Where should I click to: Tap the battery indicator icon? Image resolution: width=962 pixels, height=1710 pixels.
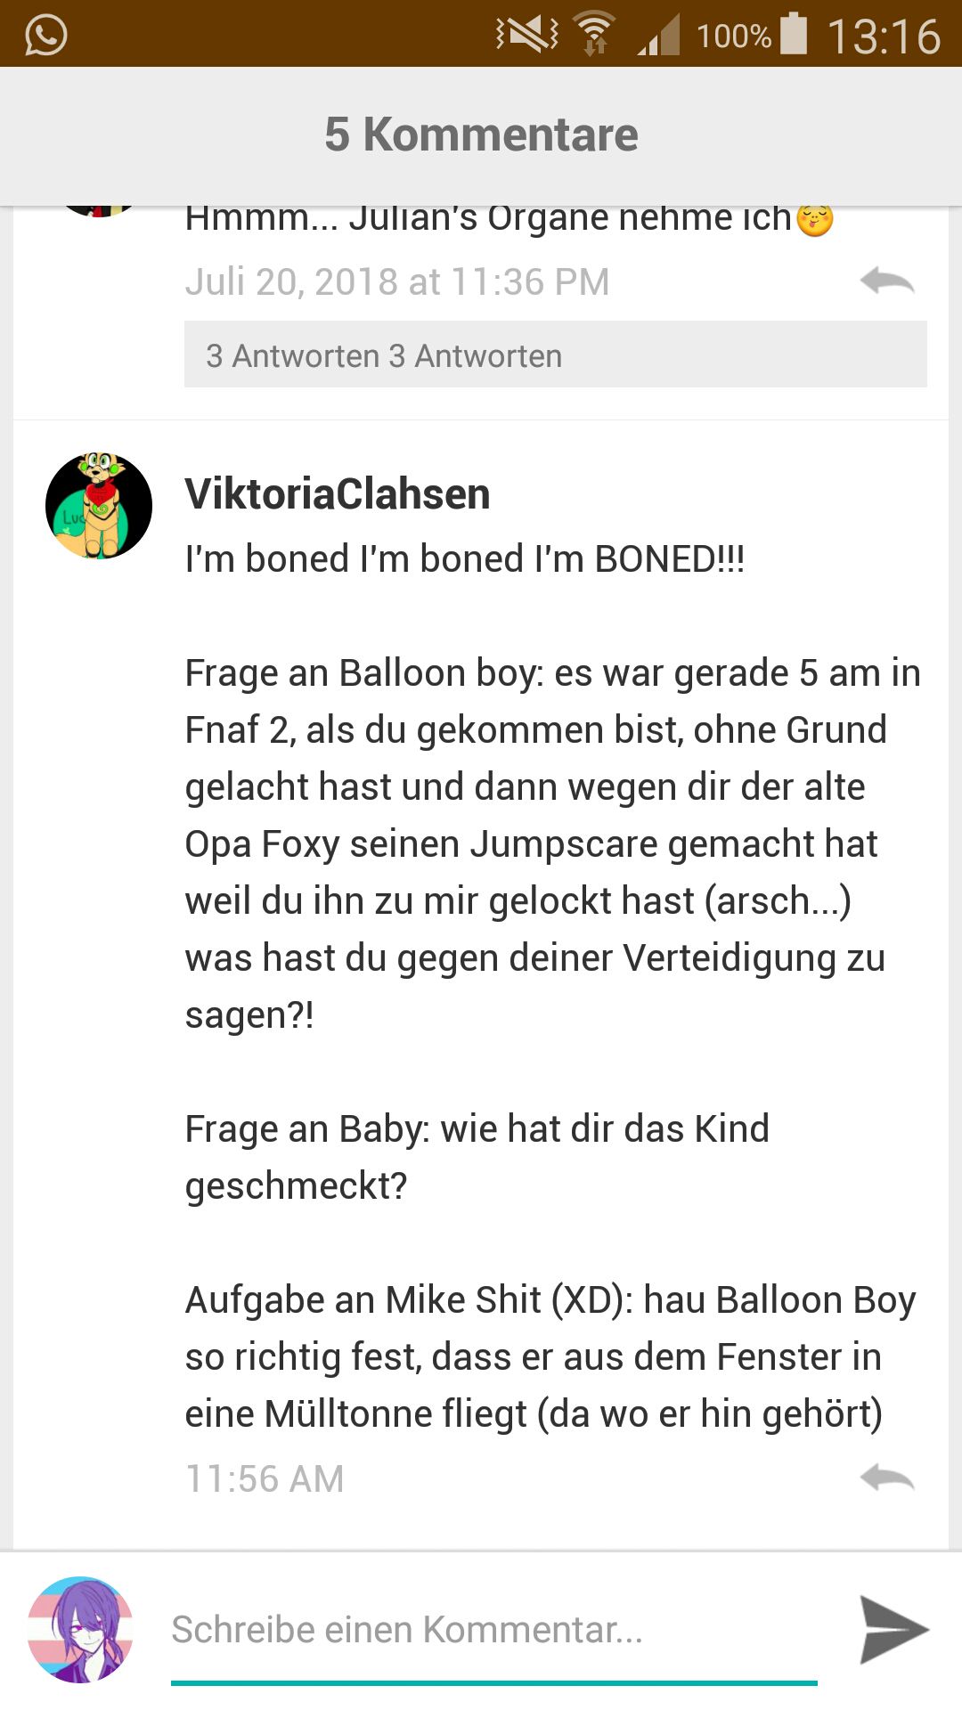coord(794,34)
